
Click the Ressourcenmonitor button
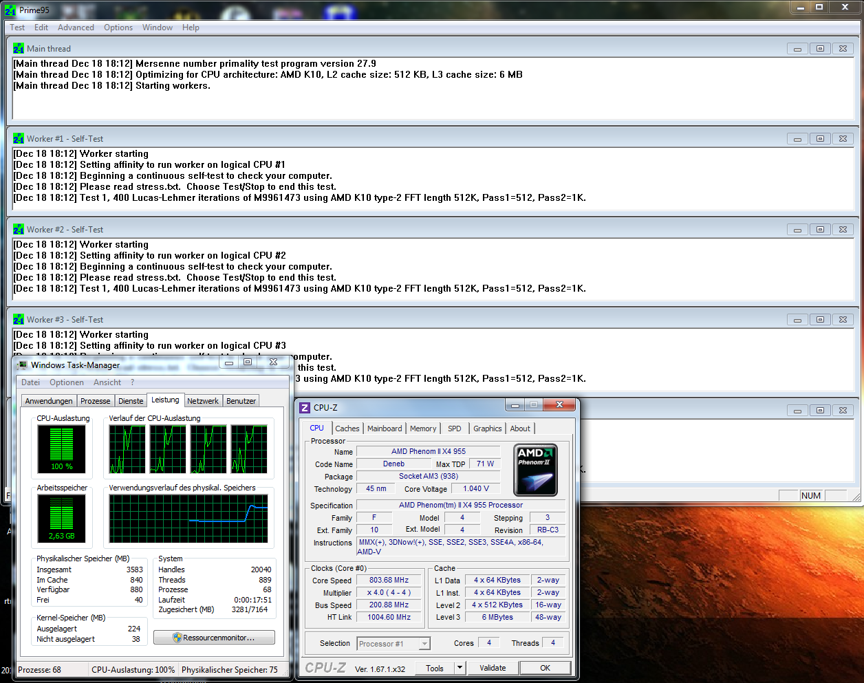click(214, 638)
